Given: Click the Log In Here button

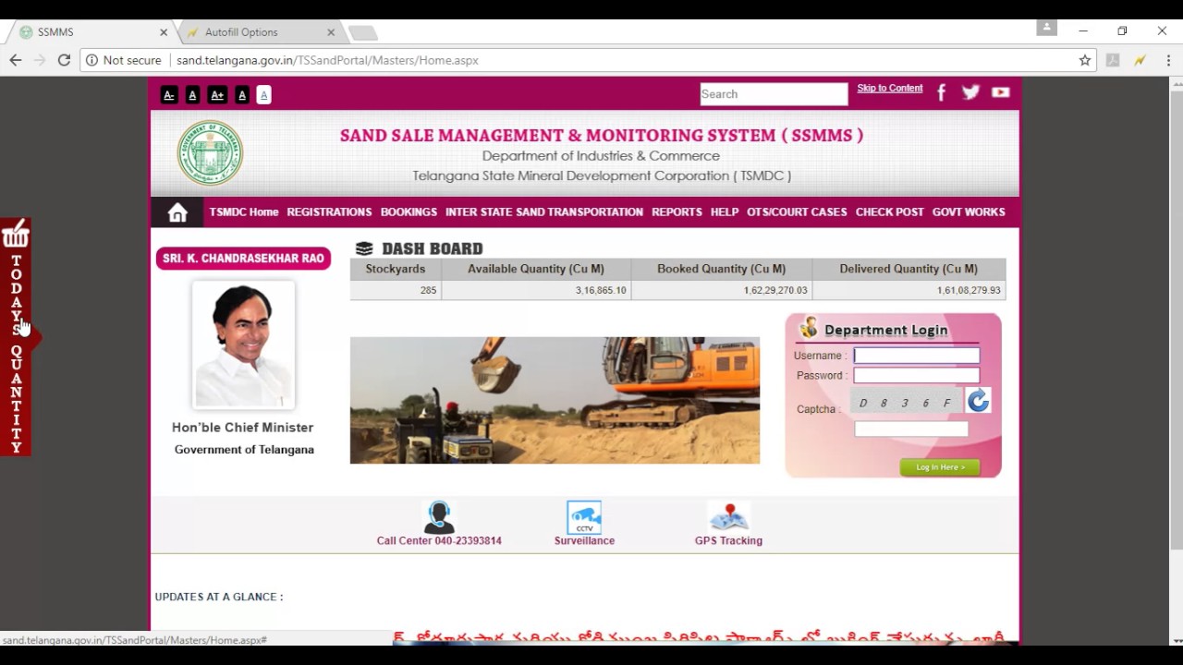Looking at the screenshot, I should (940, 467).
